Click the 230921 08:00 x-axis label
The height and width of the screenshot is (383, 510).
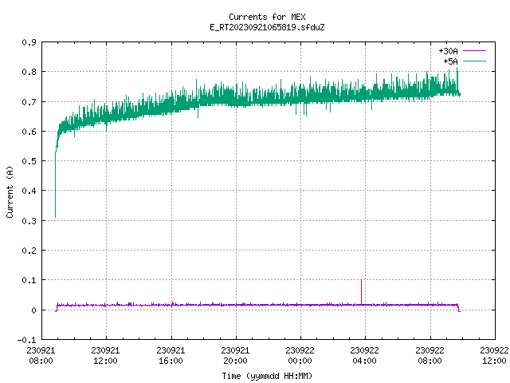click(41, 356)
